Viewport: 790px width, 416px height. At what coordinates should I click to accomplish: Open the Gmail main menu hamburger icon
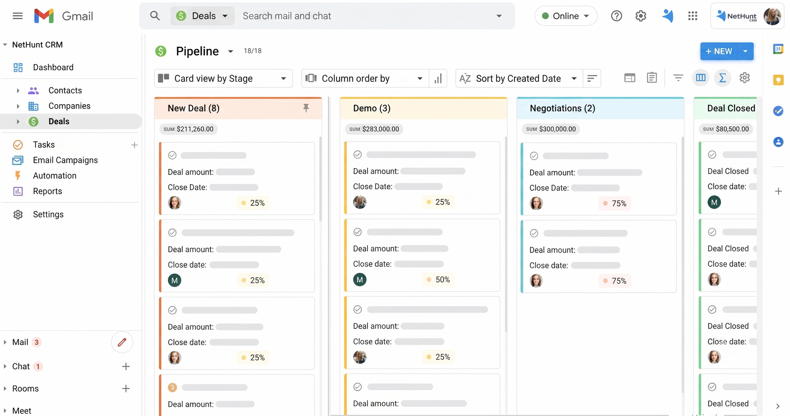pos(17,16)
